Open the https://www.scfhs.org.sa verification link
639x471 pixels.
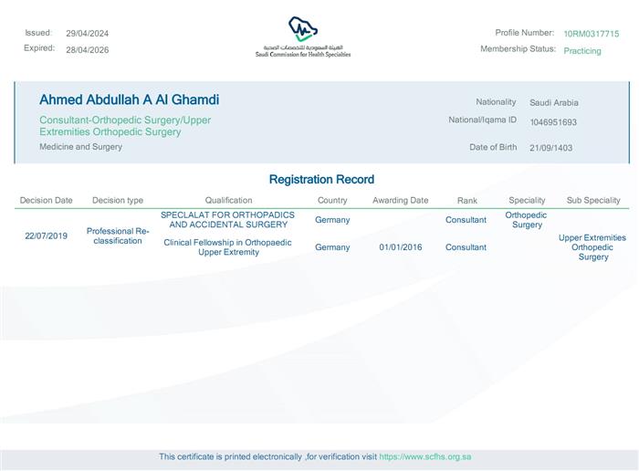425,456
